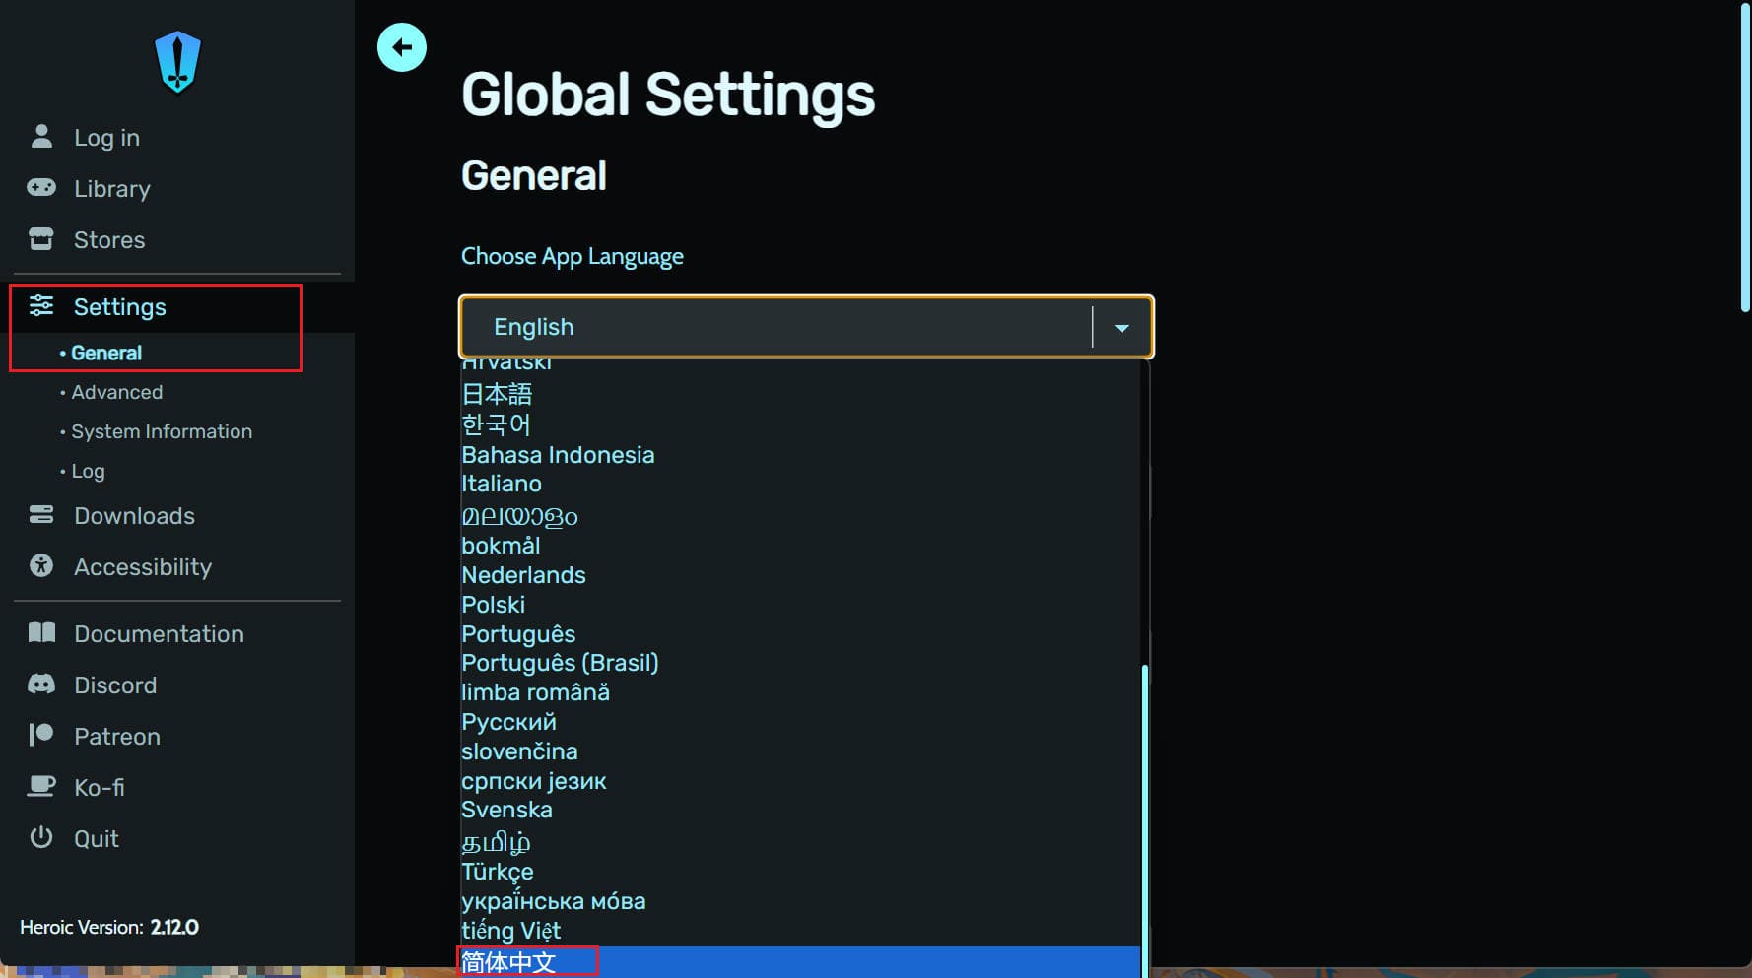The image size is (1752, 978).
Task: Click the Quit power icon
Action: point(41,838)
